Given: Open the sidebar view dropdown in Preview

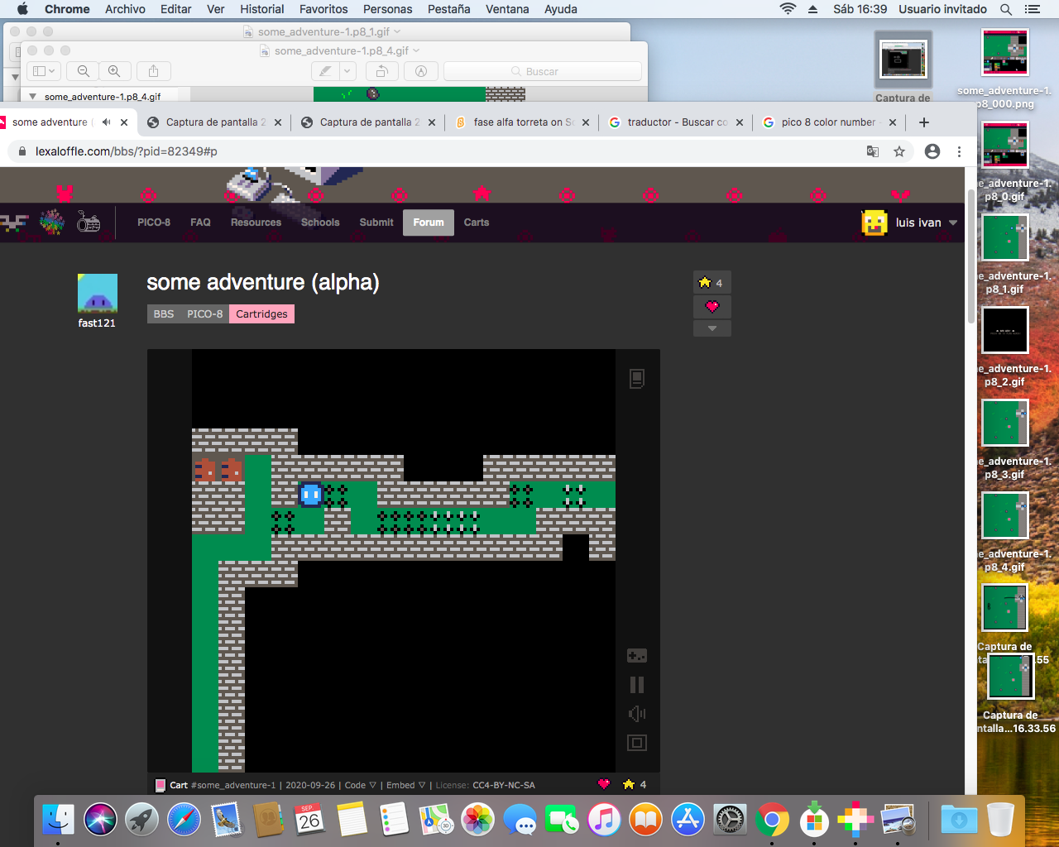Looking at the screenshot, I should [44, 71].
